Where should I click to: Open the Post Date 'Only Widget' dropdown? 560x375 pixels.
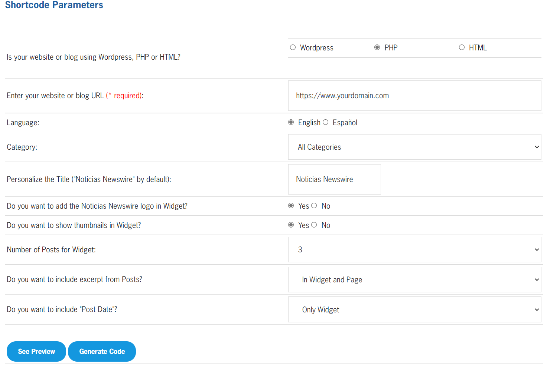(414, 310)
